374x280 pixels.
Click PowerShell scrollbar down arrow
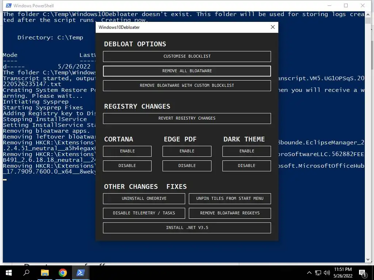368,260
